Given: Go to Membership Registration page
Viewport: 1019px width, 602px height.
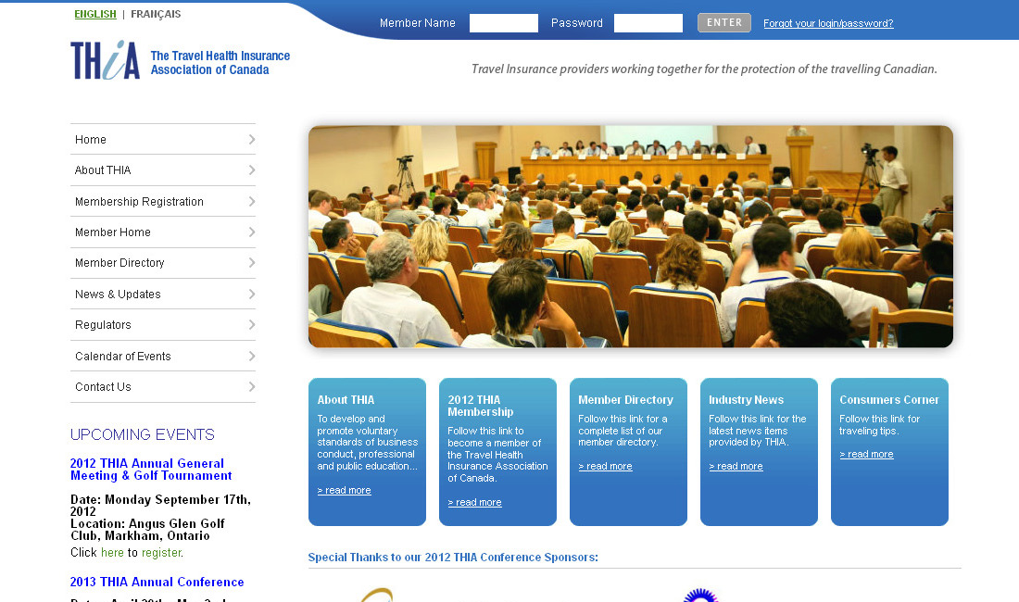Looking at the screenshot, I should coord(162,201).
